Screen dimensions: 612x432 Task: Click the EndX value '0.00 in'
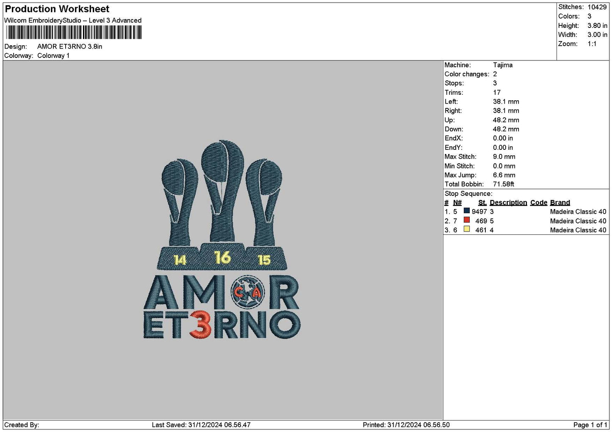[x=503, y=138]
